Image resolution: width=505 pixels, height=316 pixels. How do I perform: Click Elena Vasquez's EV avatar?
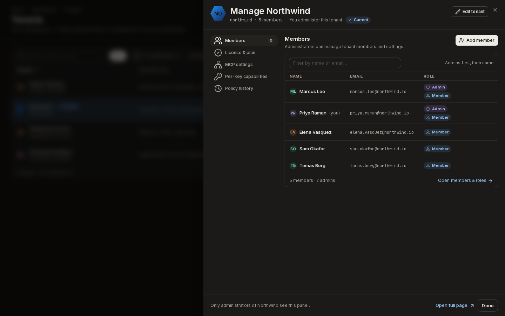[x=293, y=132]
